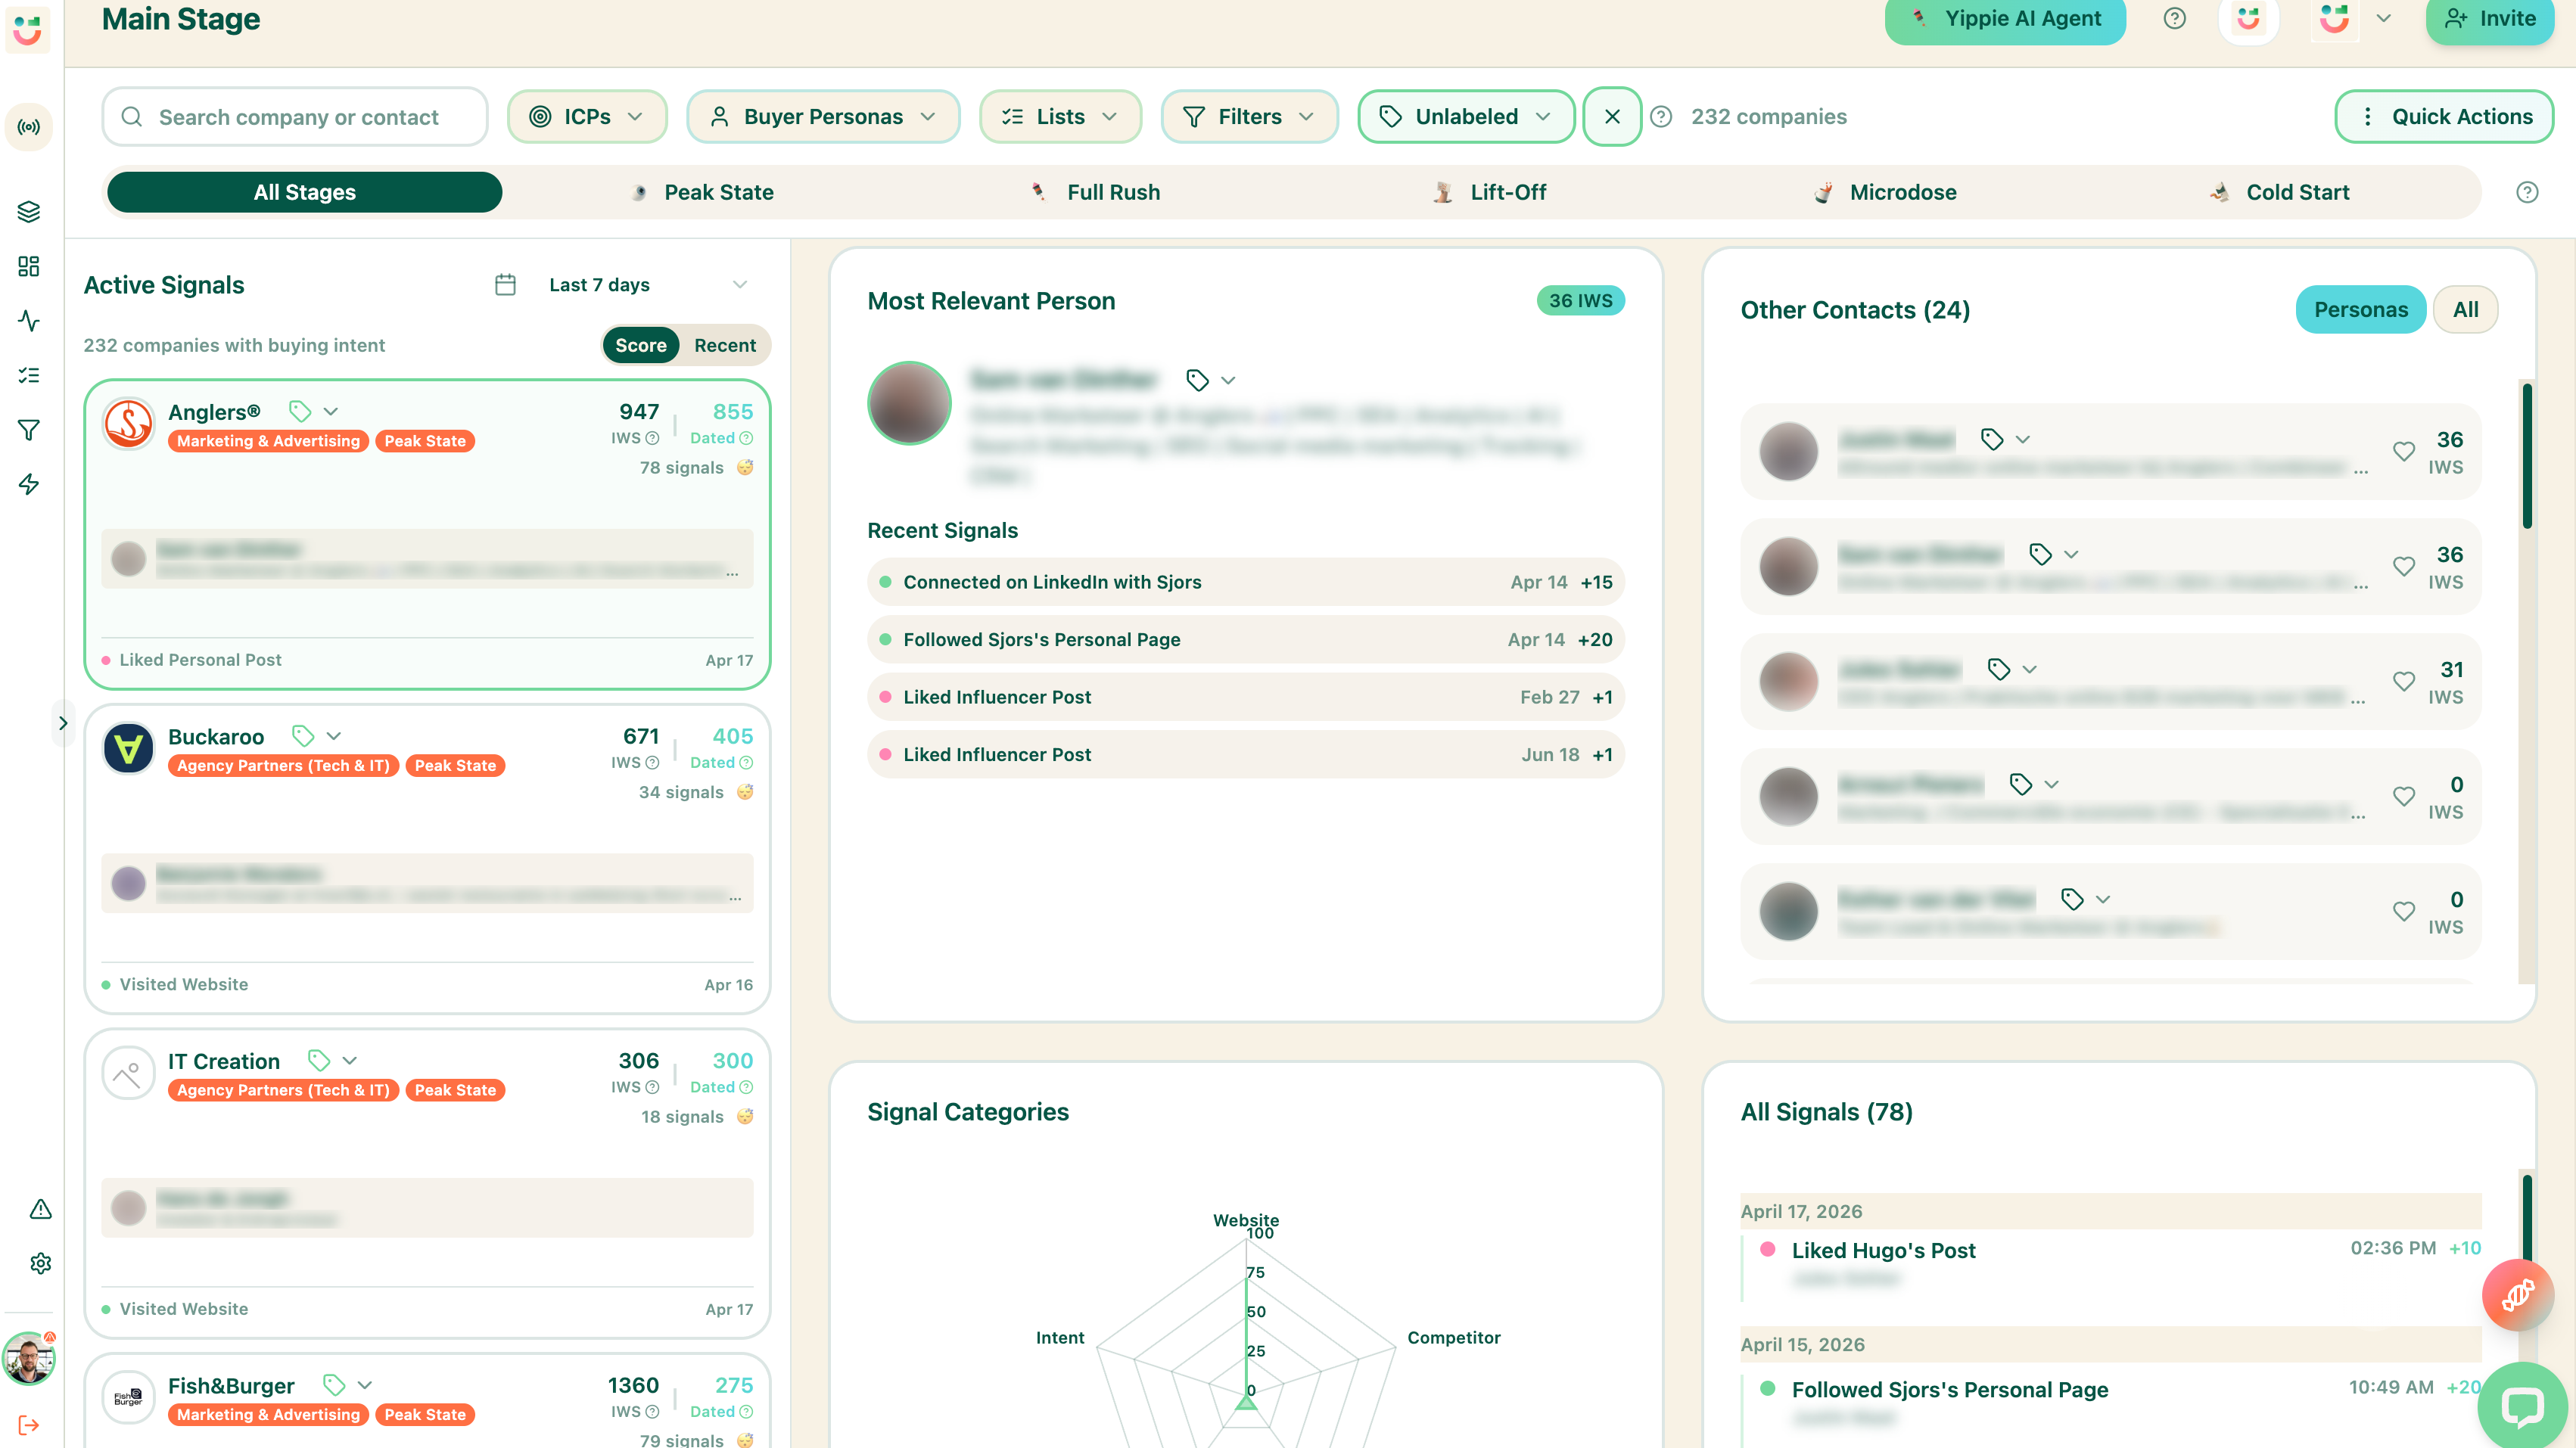Click the calendar icon beside Last 7 days
Viewport: 2576px width, 1448px height.
point(505,285)
